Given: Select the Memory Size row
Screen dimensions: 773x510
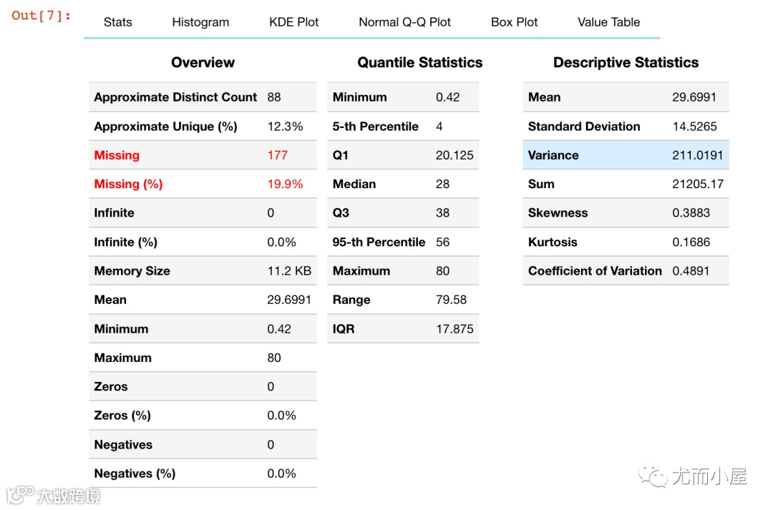Looking at the screenshot, I should coord(202,271).
